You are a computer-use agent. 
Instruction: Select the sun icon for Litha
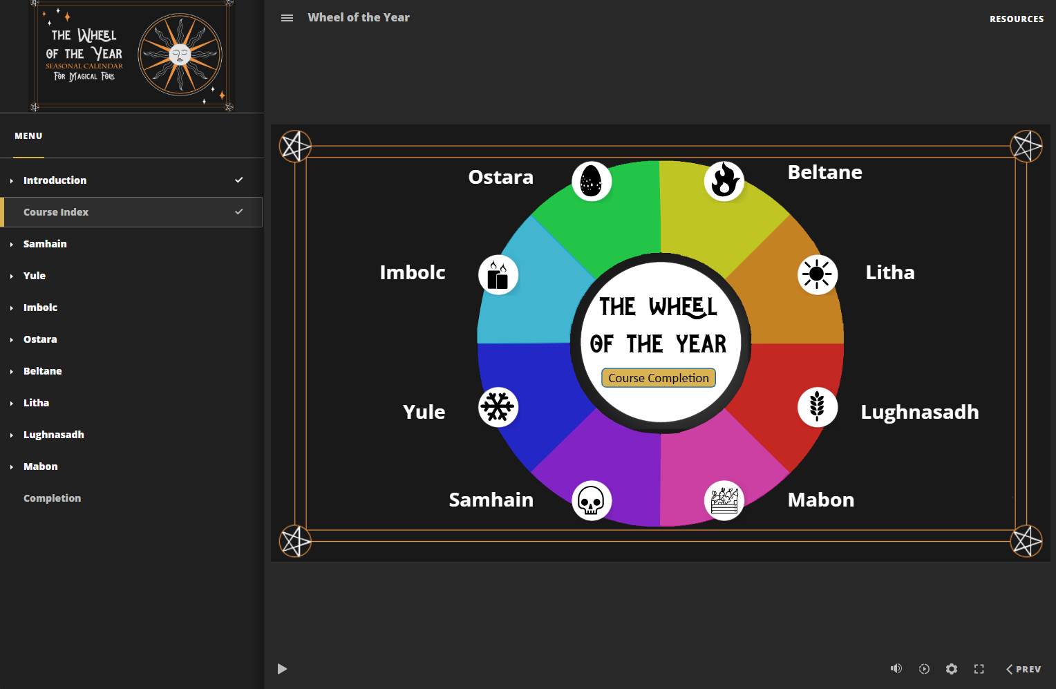pyautogui.click(x=817, y=274)
